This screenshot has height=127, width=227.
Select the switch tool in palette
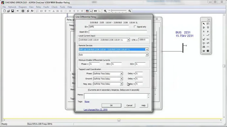pos(208,47)
